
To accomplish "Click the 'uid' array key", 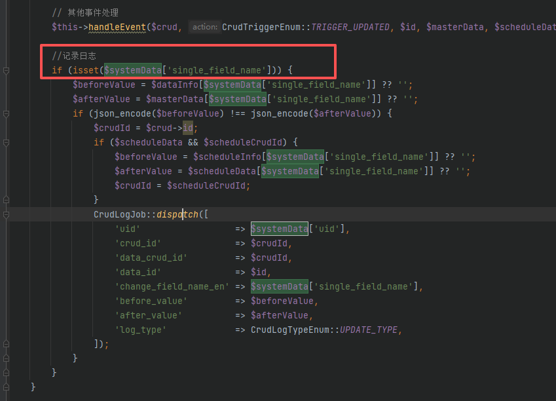I will coord(128,229).
